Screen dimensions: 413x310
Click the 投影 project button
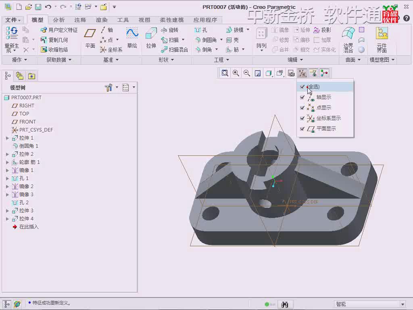(x=322, y=30)
